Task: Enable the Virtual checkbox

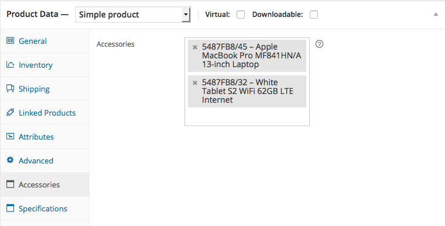Action: click(241, 15)
